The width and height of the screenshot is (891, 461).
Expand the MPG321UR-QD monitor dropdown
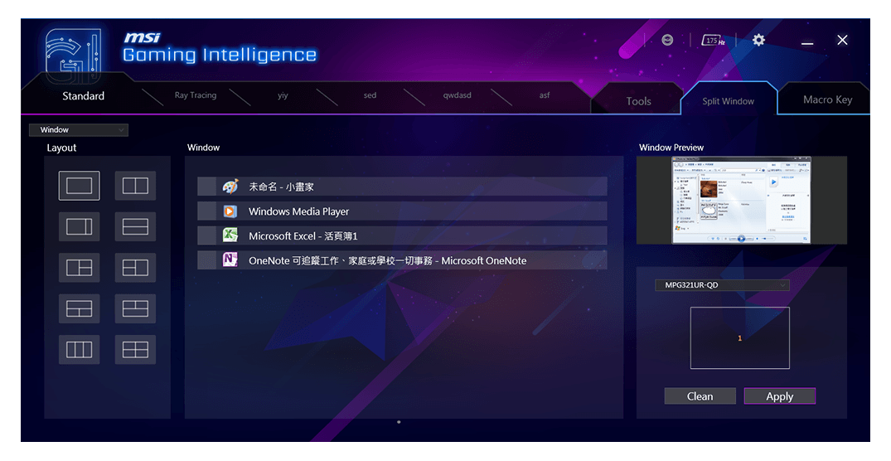[722, 285]
